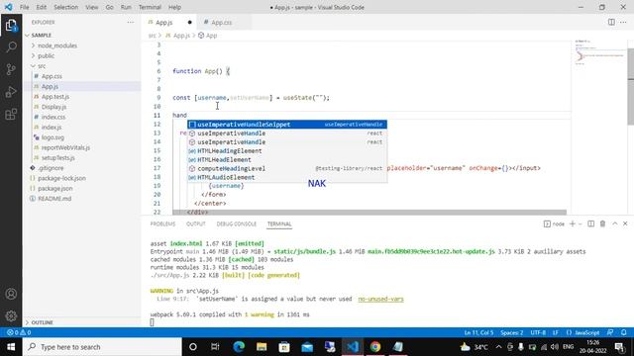Screen dimensions: 634x356
Task: Open package.json in the explorer
Action: point(55,189)
